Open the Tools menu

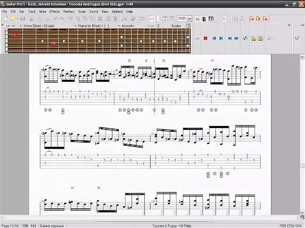click(x=82, y=12)
